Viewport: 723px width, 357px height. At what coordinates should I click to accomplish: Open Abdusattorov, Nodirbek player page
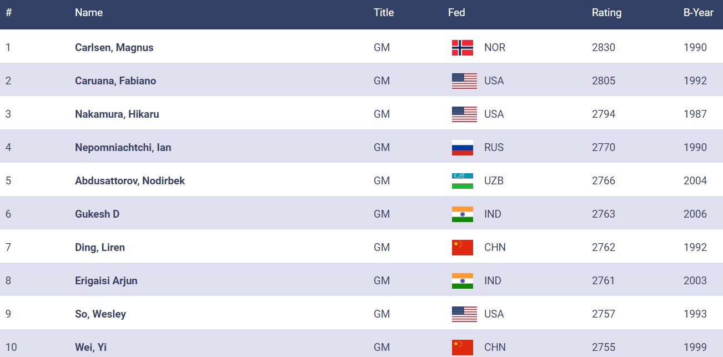pyautogui.click(x=130, y=181)
